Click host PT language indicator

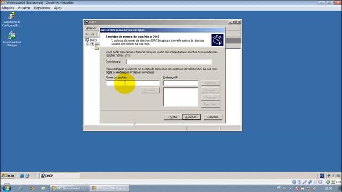[x=279, y=188]
